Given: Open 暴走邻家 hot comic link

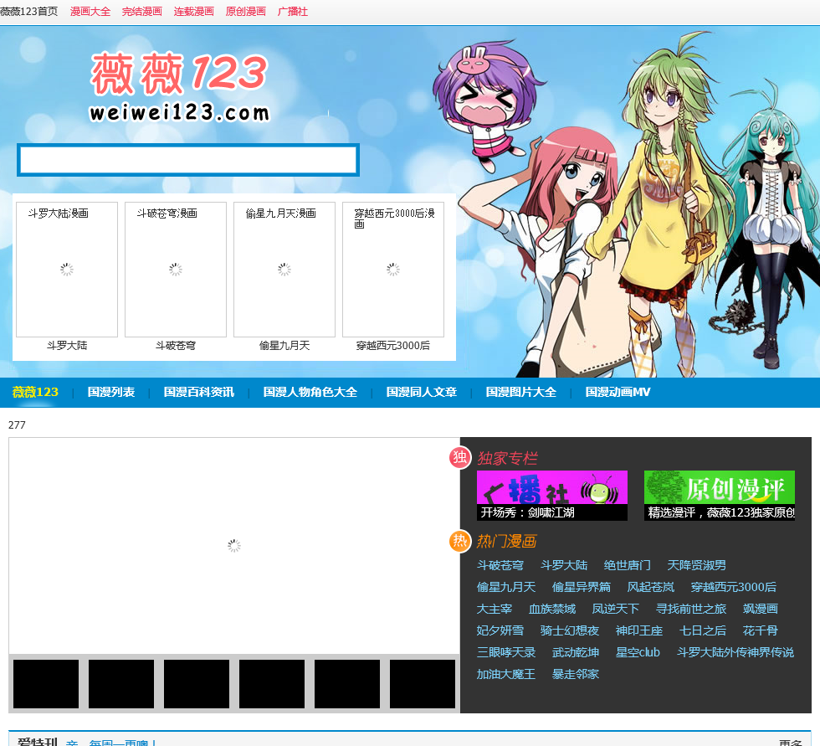Looking at the screenshot, I should click(576, 674).
